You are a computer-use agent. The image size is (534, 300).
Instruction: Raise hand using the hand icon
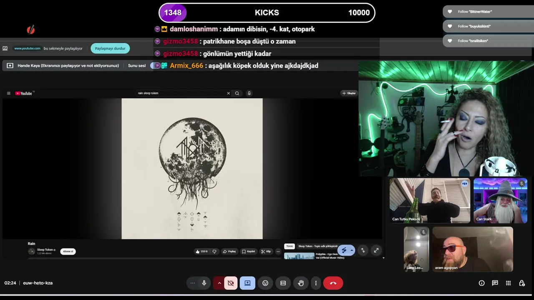(x=301, y=283)
